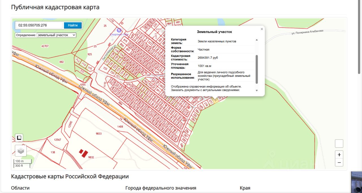Image resolution: width=362 pixels, height=193 pixels.
Task: Click parcel 9832 on the map
Action: [x=91, y=157]
